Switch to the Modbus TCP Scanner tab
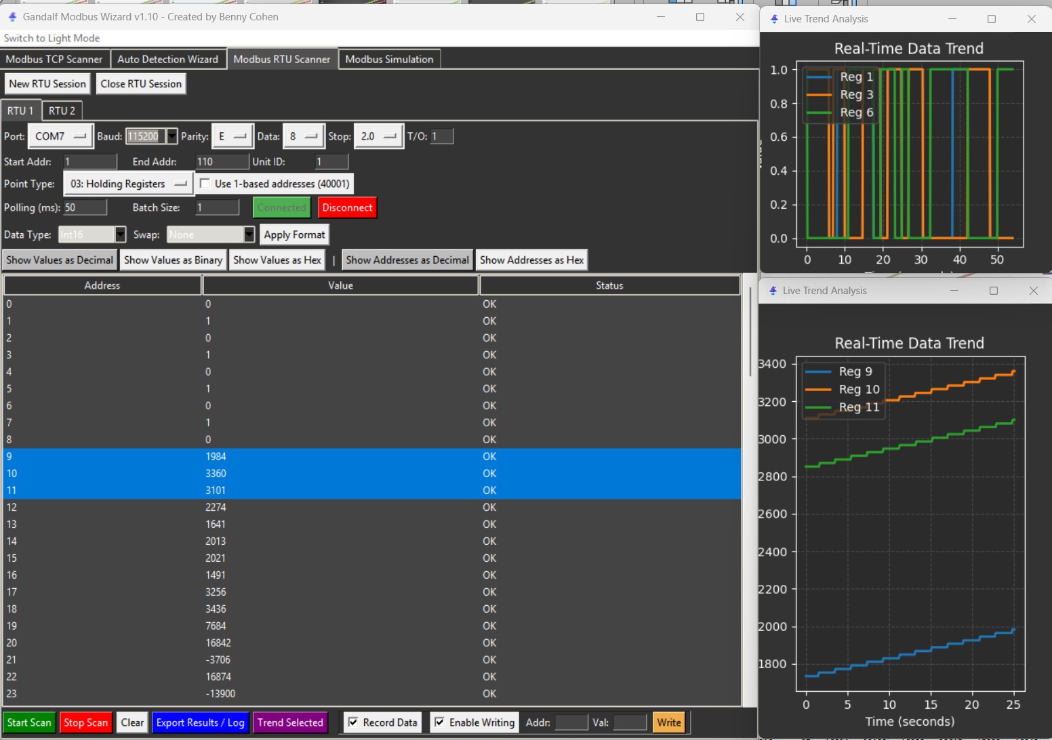 pyautogui.click(x=54, y=59)
